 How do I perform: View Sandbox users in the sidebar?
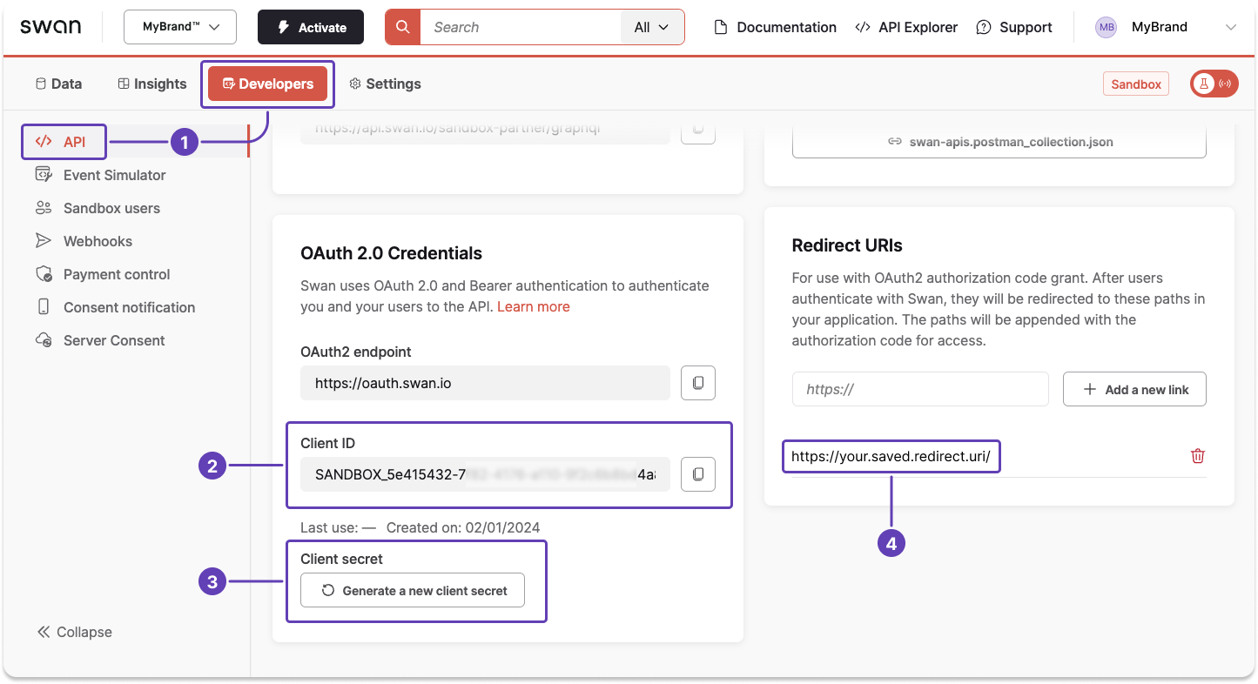[x=111, y=208]
